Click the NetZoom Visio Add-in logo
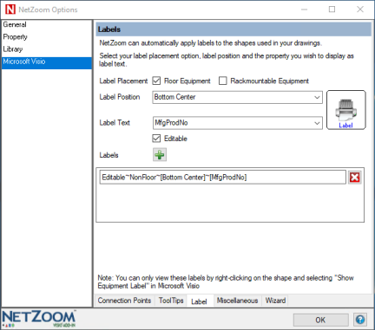 coord(39,319)
